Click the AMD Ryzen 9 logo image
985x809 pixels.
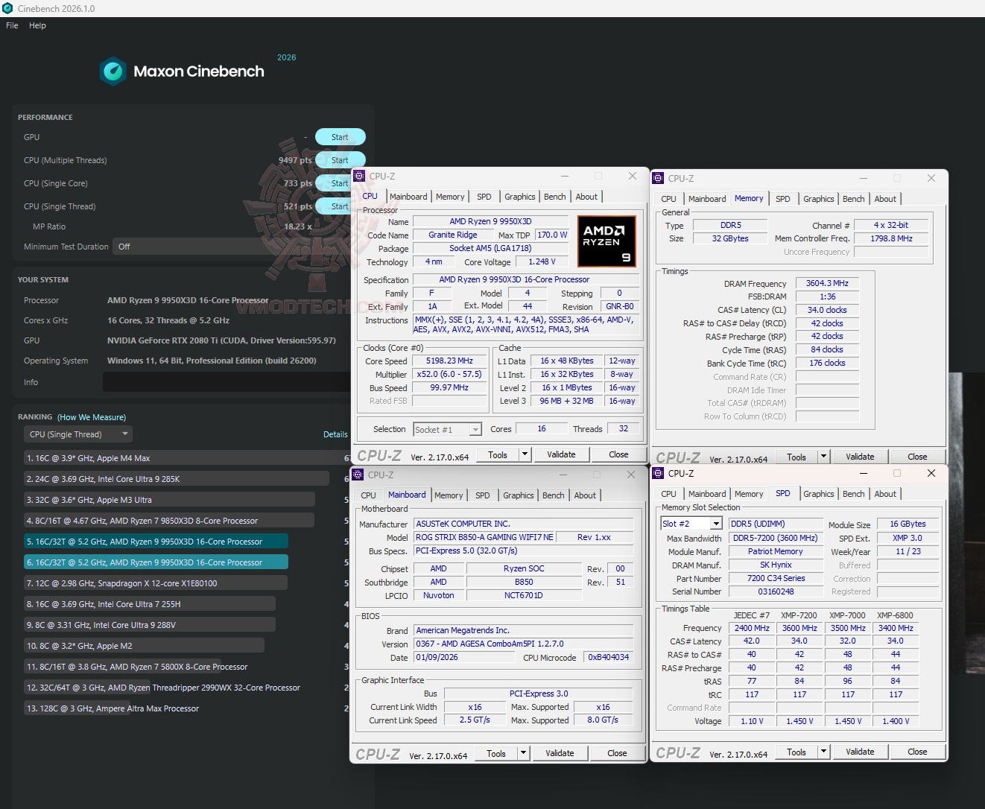606,241
